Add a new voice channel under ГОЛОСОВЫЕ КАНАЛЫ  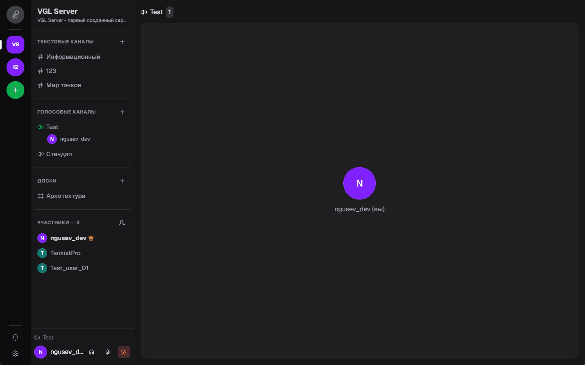[x=122, y=112]
